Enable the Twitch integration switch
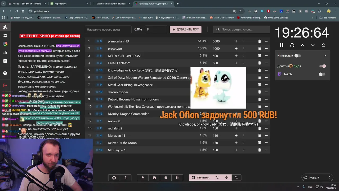The height and width of the screenshot is (191, 339). point(322,74)
